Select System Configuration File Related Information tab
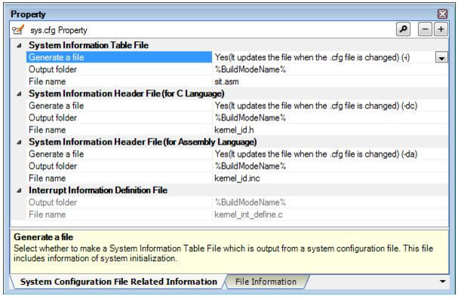The height and width of the screenshot is (299, 458). 118,282
